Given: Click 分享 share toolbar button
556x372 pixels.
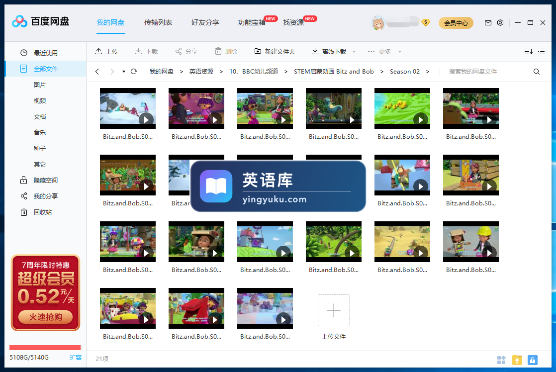Looking at the screenshot, I should click(186, 51).
